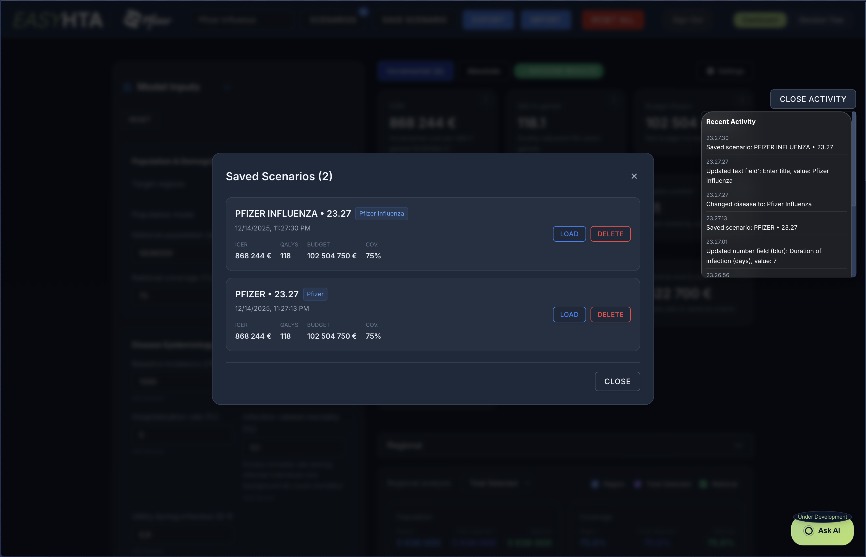This screenshot has height=557, width=866.
Task: Click the 12/14/2025, 11:27:13 PM timestamp
Action: pos(272,309)
